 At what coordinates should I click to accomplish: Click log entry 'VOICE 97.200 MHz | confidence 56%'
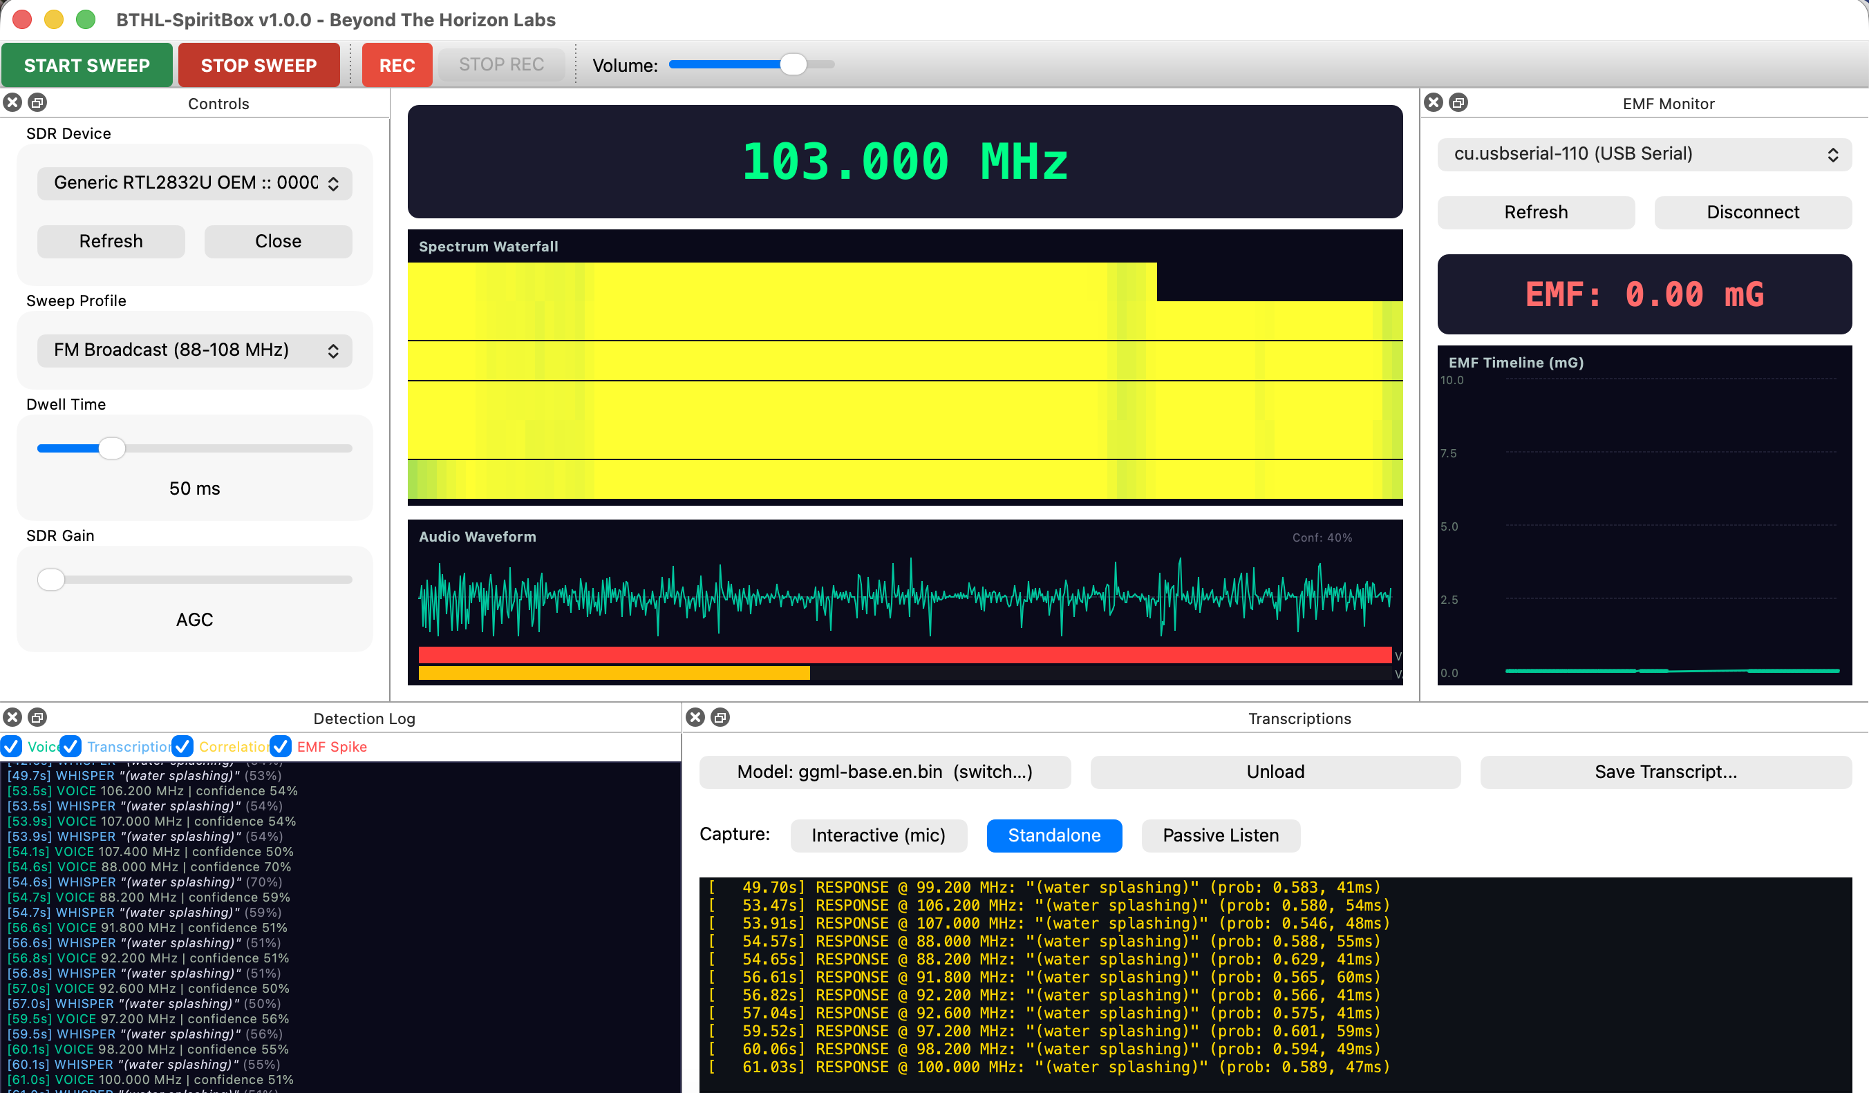149,1019
